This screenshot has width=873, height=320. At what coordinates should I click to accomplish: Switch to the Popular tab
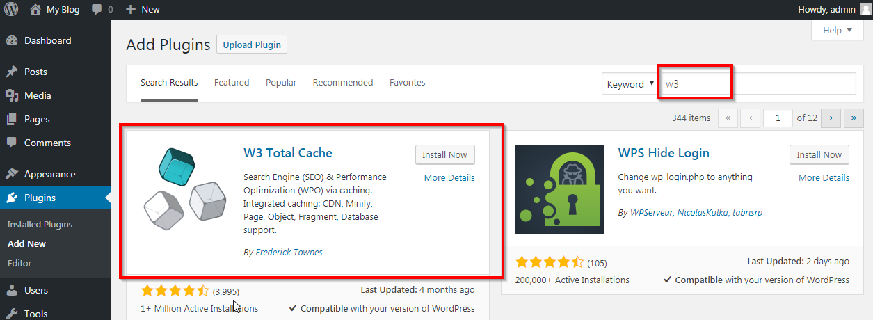(281, 82)
